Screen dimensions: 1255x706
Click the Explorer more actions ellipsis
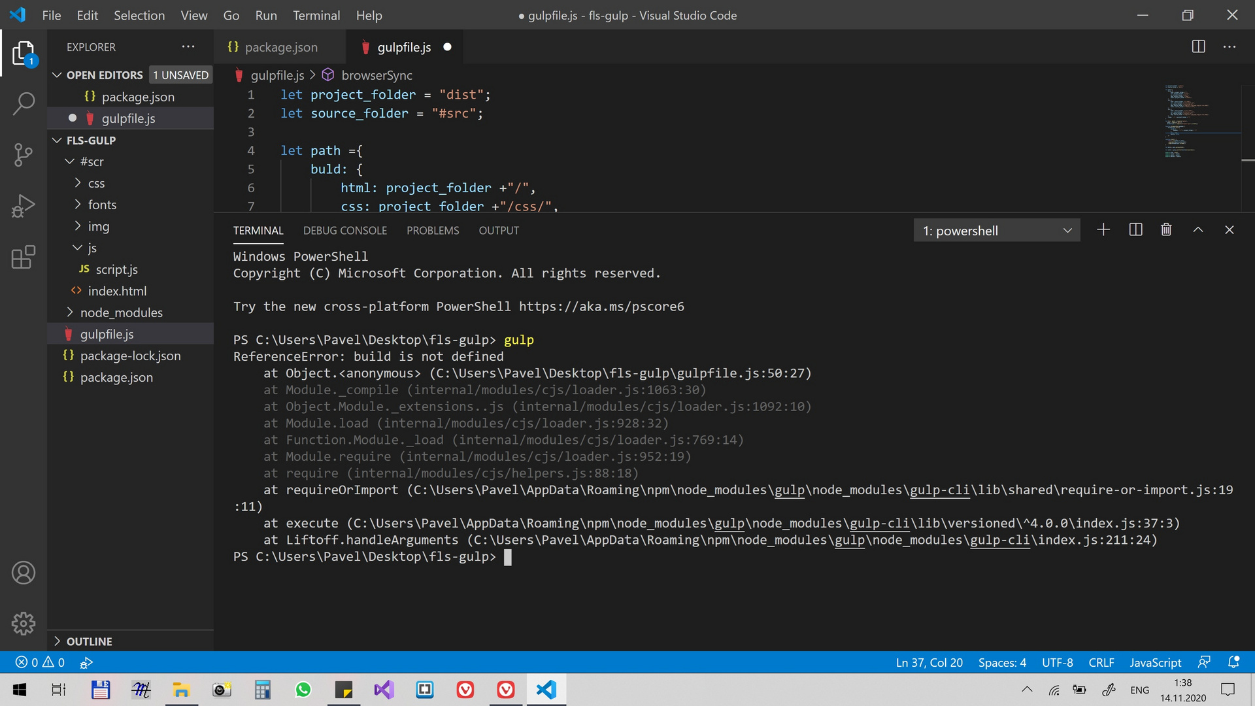188,47
